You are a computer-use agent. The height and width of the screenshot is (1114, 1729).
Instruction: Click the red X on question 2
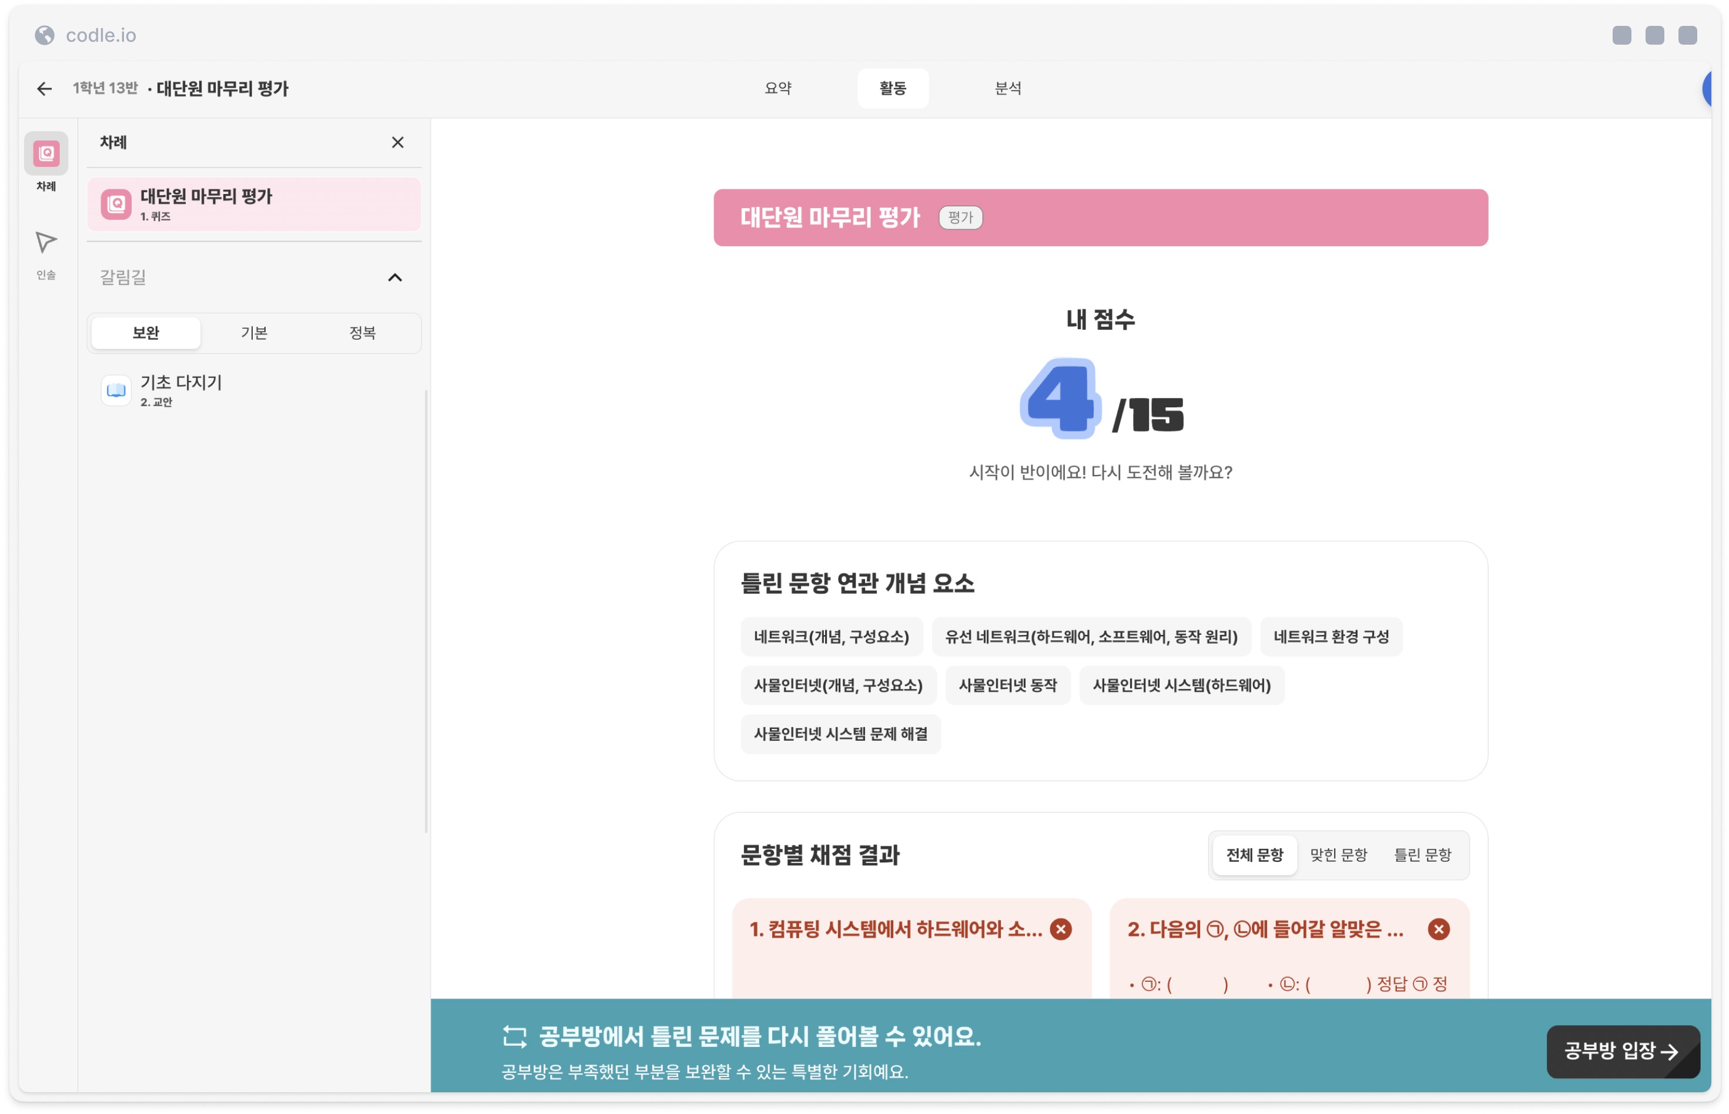tap(1438, 929)
